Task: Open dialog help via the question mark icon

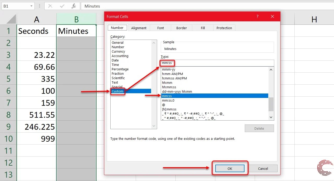Action: 257,16
